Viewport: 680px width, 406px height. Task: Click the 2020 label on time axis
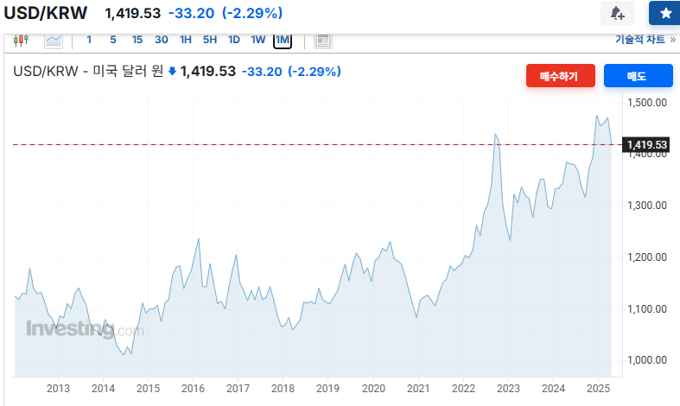click(373, 389)
